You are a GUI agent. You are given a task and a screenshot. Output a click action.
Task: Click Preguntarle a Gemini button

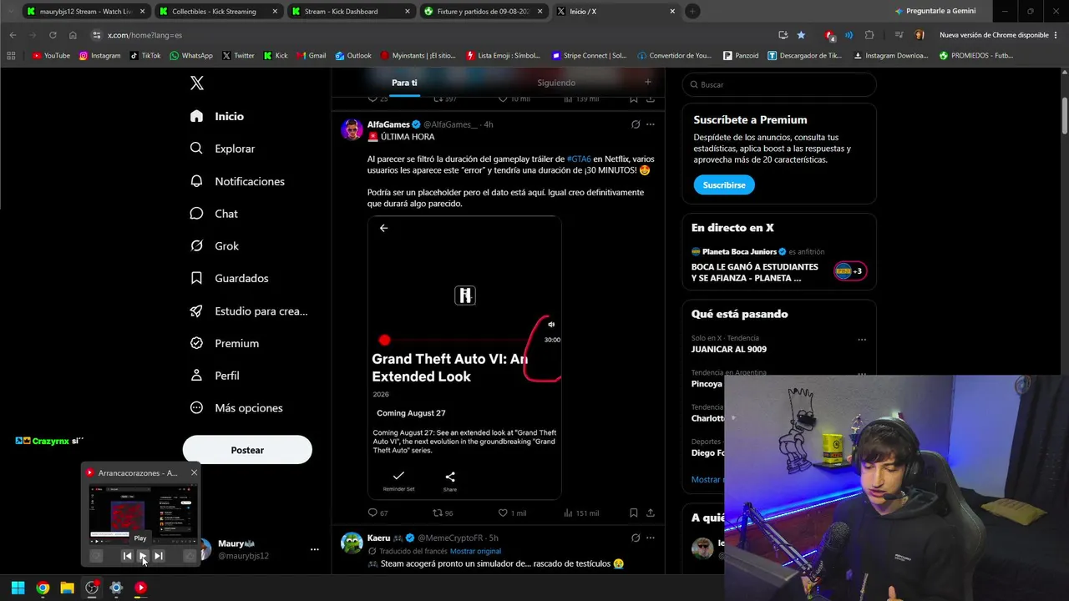[x=935, y=12]
